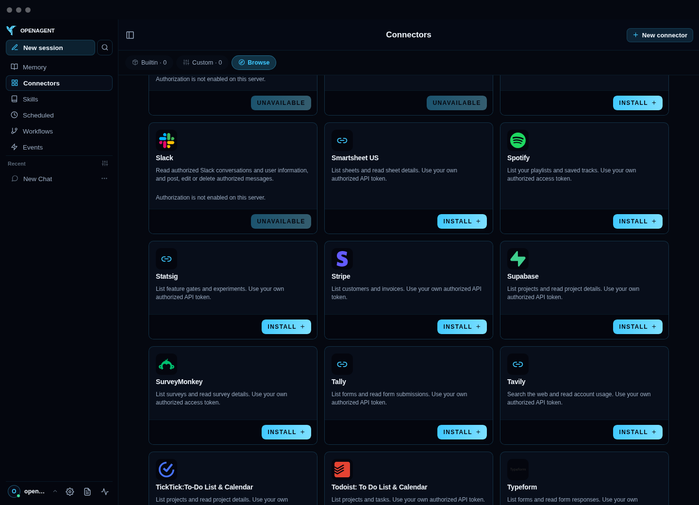The image size is (699, 505).
Task: Go to Skills in the sidebar
Action: click(x=59, y=99)
